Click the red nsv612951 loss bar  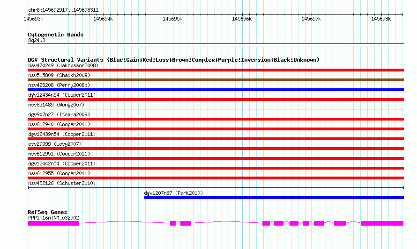click(x=216, y=158)
